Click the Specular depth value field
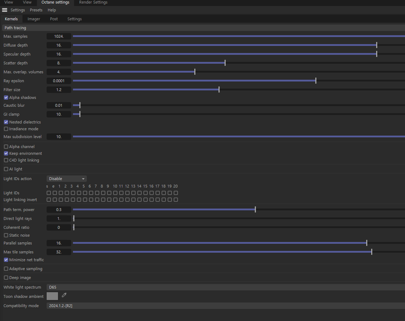This screenshot has height=321, width=405. [x=59, y=54]
